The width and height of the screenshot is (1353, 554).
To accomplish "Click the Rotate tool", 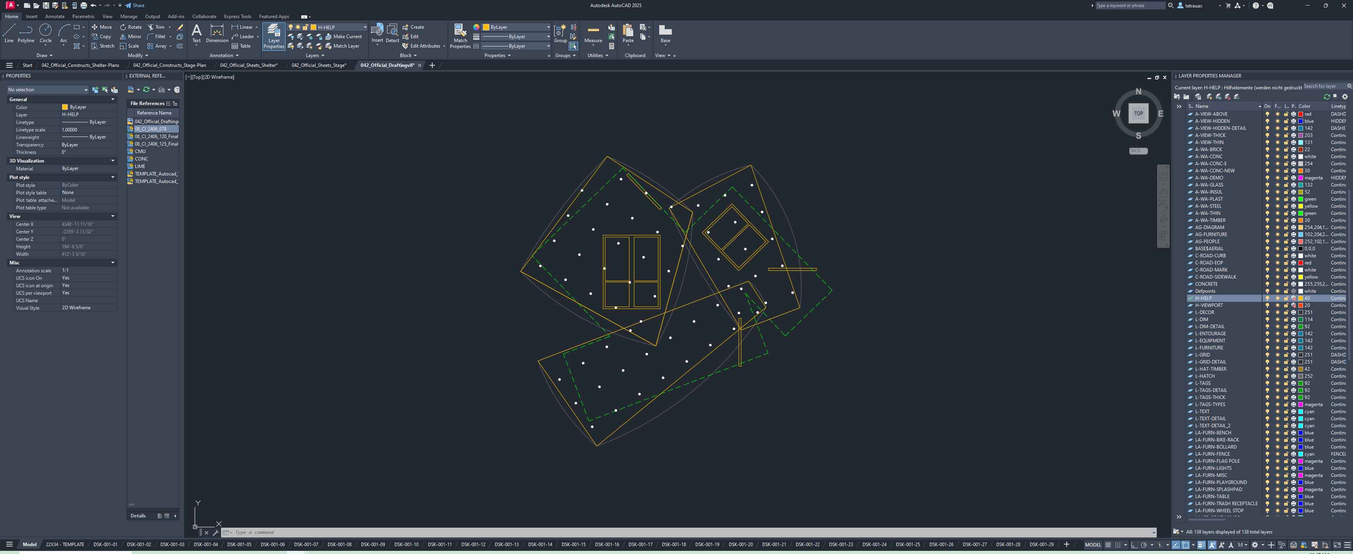I will tap(131, 27).
